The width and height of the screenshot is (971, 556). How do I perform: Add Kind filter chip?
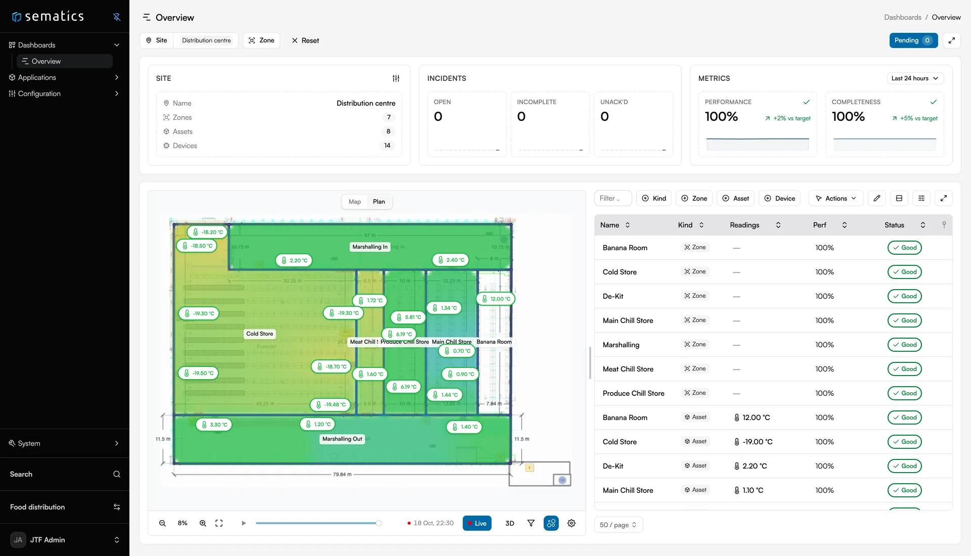[654, 198]
